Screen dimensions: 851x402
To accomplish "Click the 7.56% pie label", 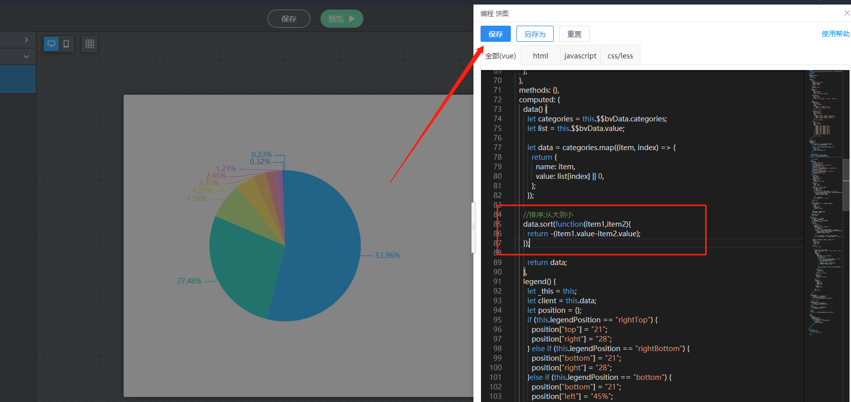I will [x=197, y=198].
